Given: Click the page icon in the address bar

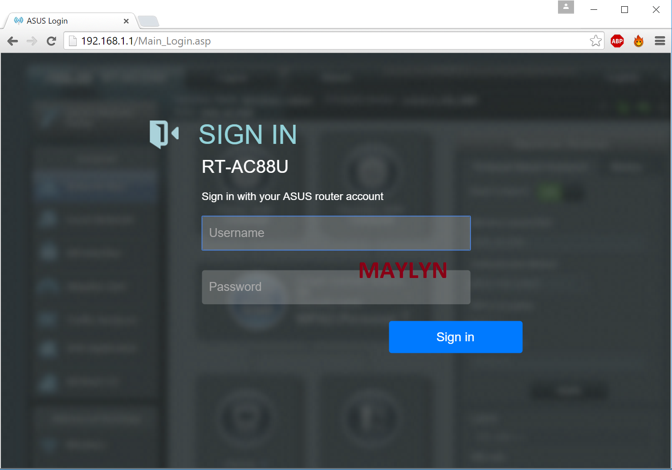Looking at the screenshot, I should 73,41.
